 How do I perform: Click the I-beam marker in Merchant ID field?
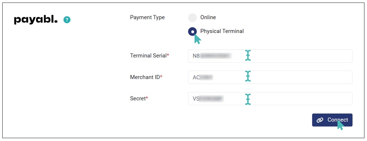pos(247,77)
